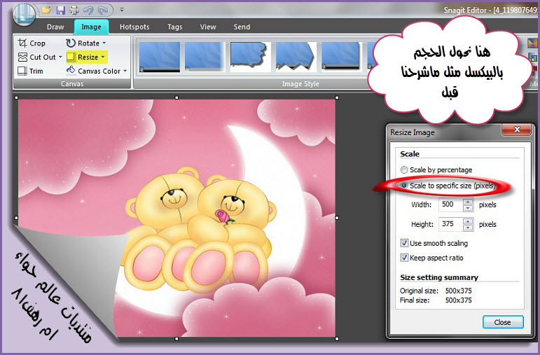The image size is (540, 355).
Task: Uncheck Keep aspect ratio
Action: (404, 257)
